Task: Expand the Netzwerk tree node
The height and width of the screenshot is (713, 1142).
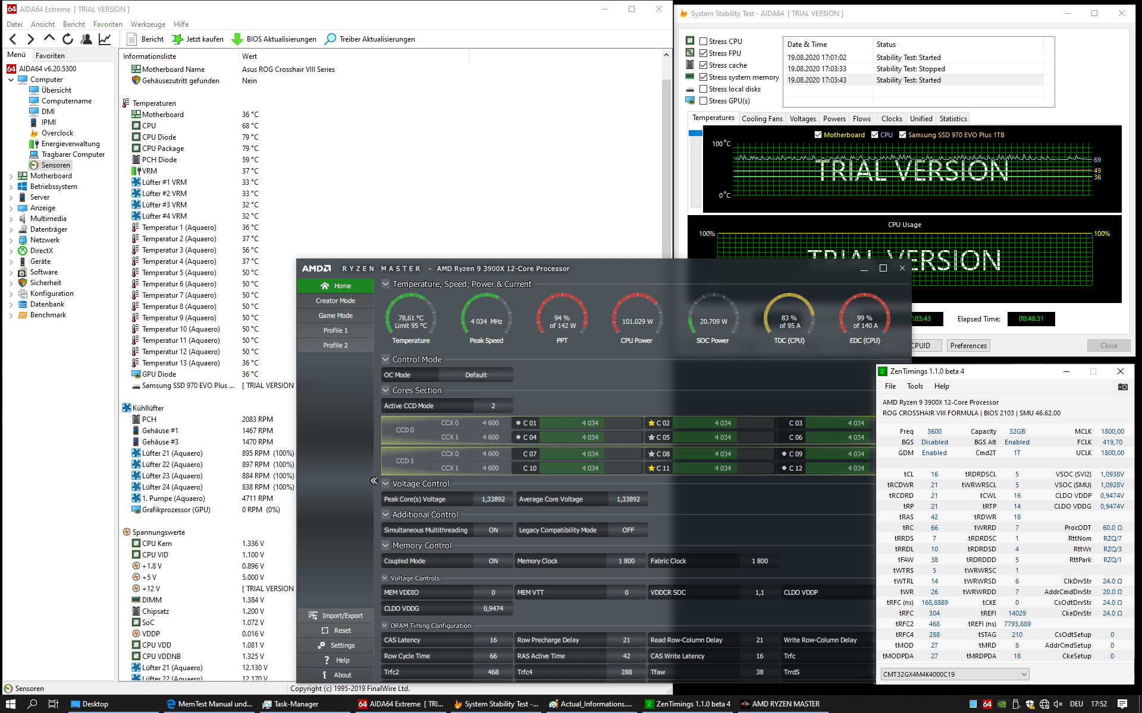Action: click(x=11, y=240)
